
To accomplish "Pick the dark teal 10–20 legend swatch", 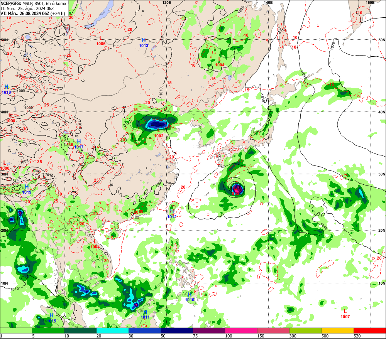I will click(80, 331).
